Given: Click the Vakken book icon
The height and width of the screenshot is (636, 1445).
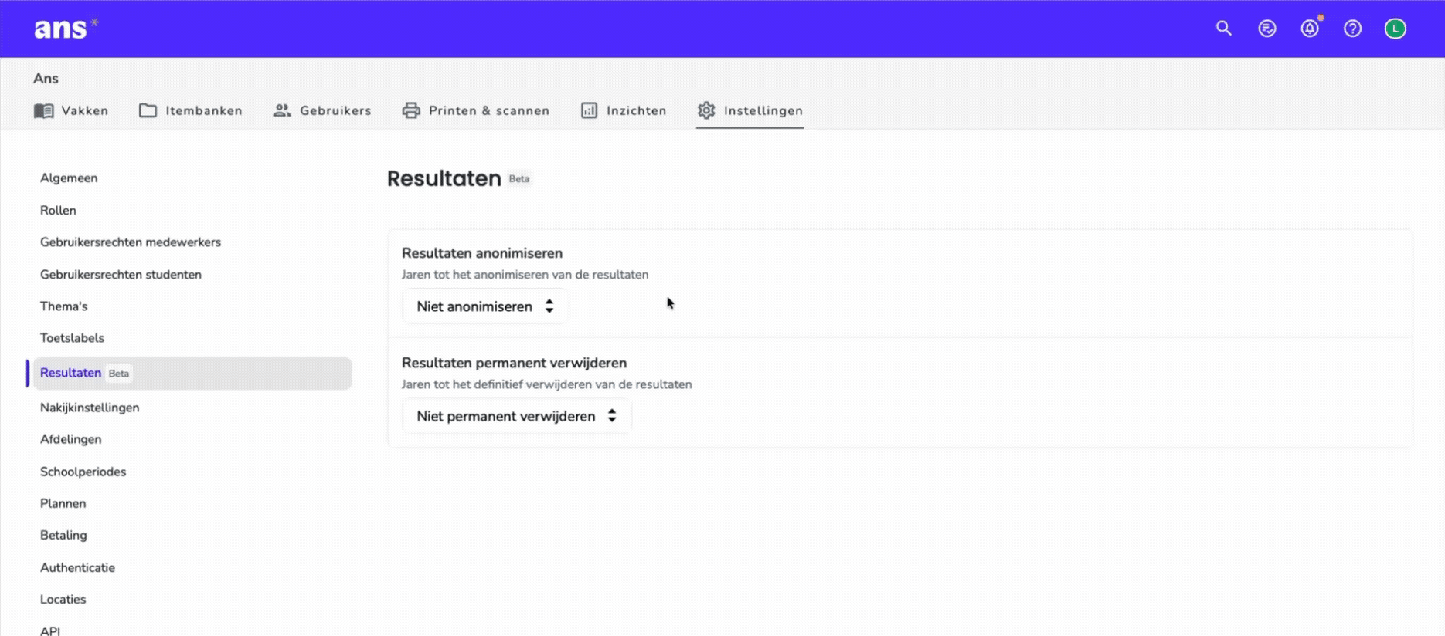Looking at the screenshot, I should (x=44, y=110).
